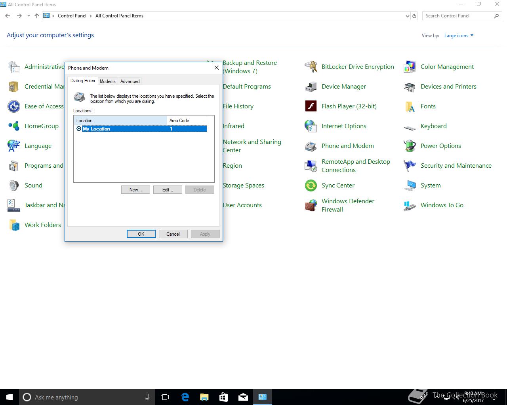Click Cortana Ask me anything search box
The image size is (507, 405).
coord(87,397)
